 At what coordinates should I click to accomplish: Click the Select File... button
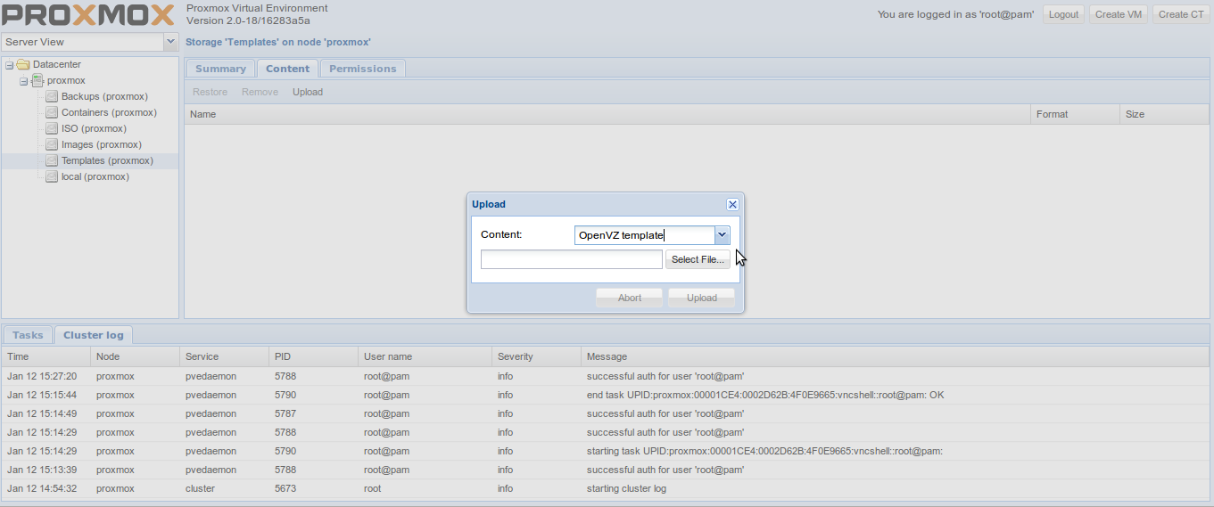[698, 259]
